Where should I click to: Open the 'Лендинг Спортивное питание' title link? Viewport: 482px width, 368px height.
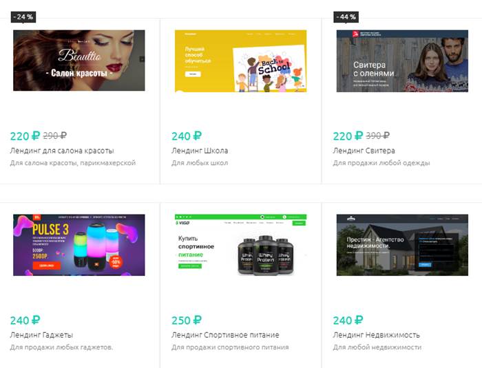coord(225,335)
